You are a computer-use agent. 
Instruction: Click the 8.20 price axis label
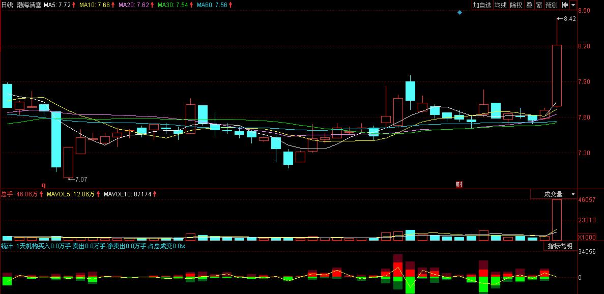tap(584, 46)
